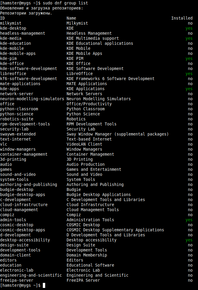The image size is (198, 290).
Task: Click the 'Name' column header
Action: coord(71,18)
